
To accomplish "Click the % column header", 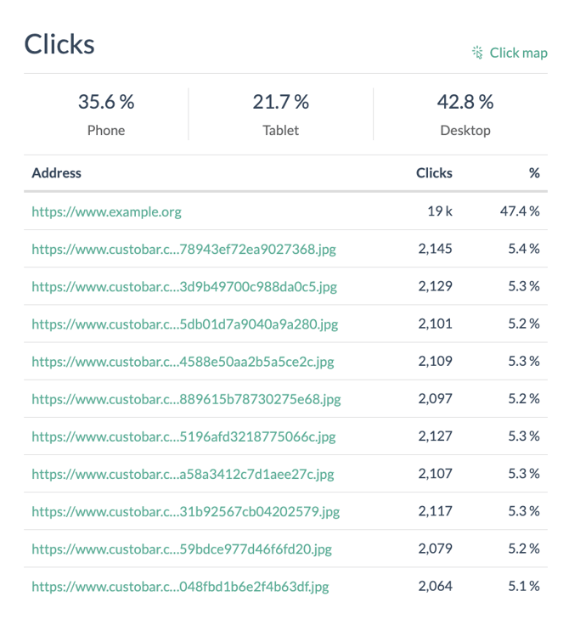I will [534, 172].
